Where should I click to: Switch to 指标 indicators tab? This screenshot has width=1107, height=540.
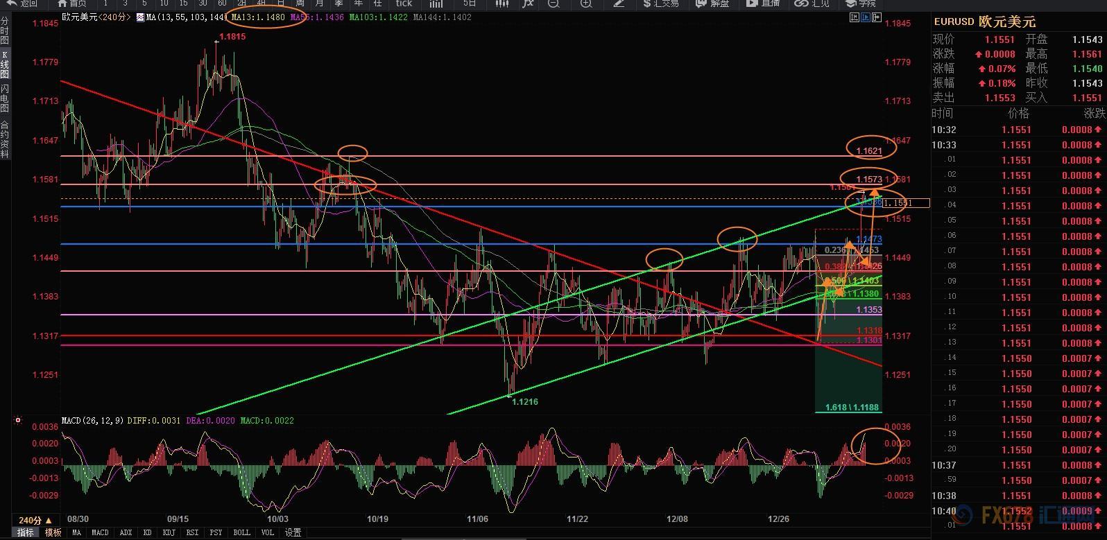point(25,532)
